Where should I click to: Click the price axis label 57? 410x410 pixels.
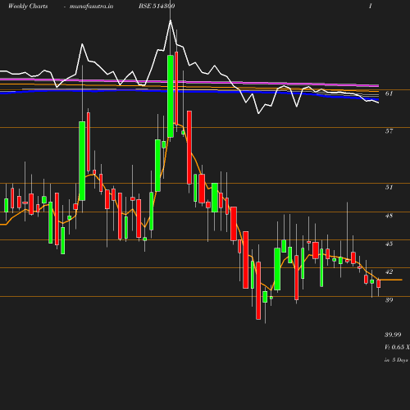pos(389,131)
